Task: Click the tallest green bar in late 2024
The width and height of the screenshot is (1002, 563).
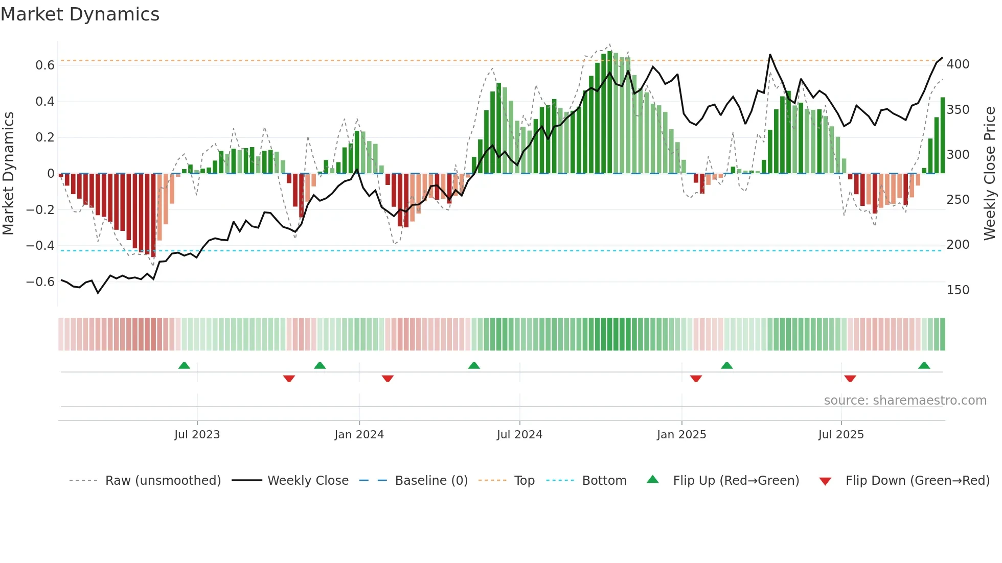Action: pos(609,112)
